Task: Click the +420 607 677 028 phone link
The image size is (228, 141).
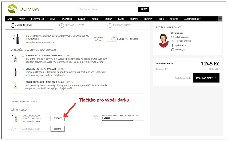Action: pos(183,41)
